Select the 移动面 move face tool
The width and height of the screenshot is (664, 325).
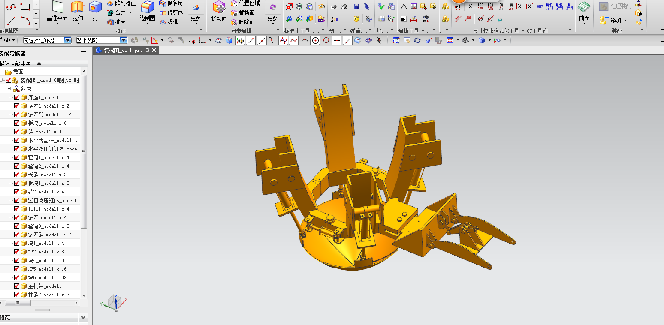coord(219,11)
